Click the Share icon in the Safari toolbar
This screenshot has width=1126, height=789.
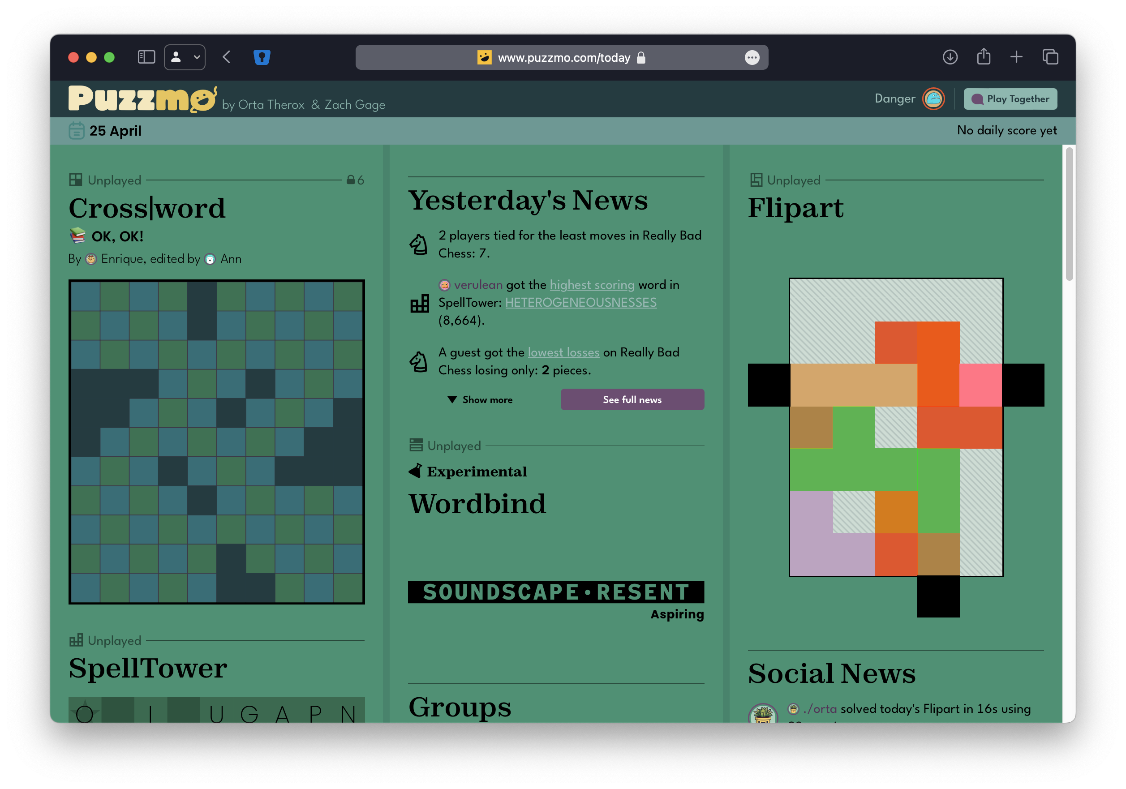tap(983, 57)
